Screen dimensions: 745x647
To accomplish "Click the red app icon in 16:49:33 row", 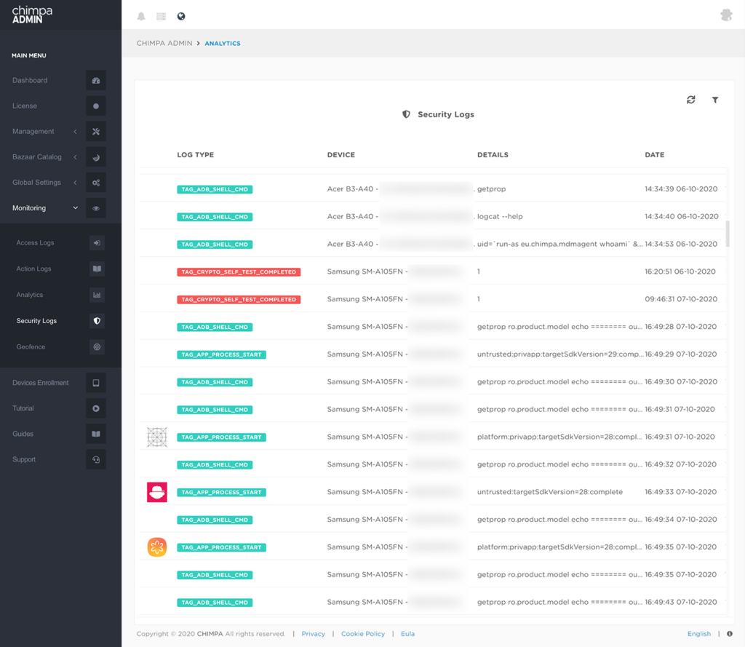I will [157, 492].
